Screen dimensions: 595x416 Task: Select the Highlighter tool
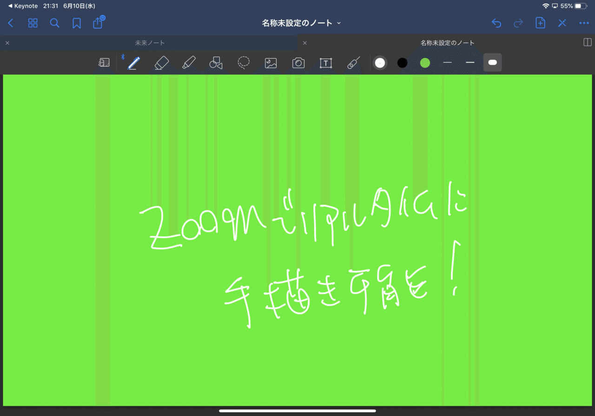(x=189, y=62)
